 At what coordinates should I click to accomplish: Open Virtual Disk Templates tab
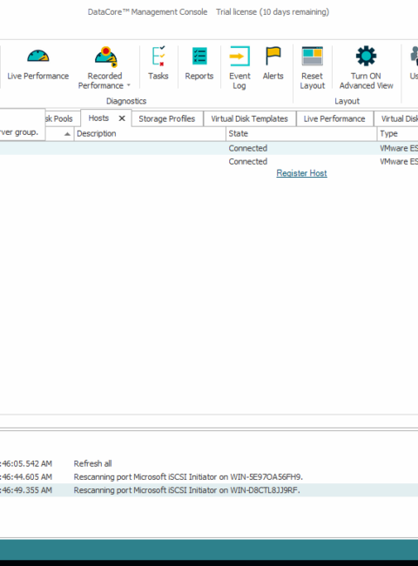pos(249,118)
